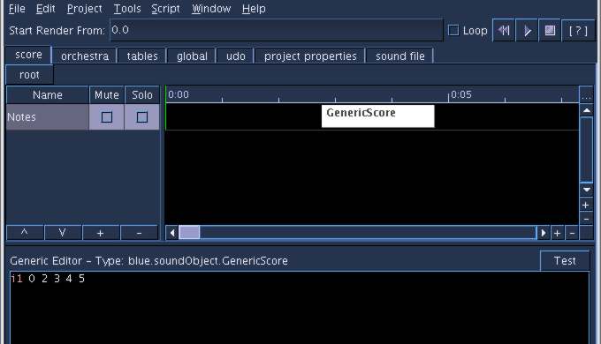The image size is (601, 344).
Task: Add a new sound layer with +
Action: (x=101, y=233)
